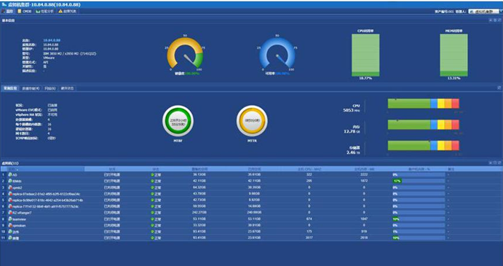The height and width of the screenshot is (266, 503).
Task: Click the blue 10.84.0.88 name link
Action: [52, 41]
